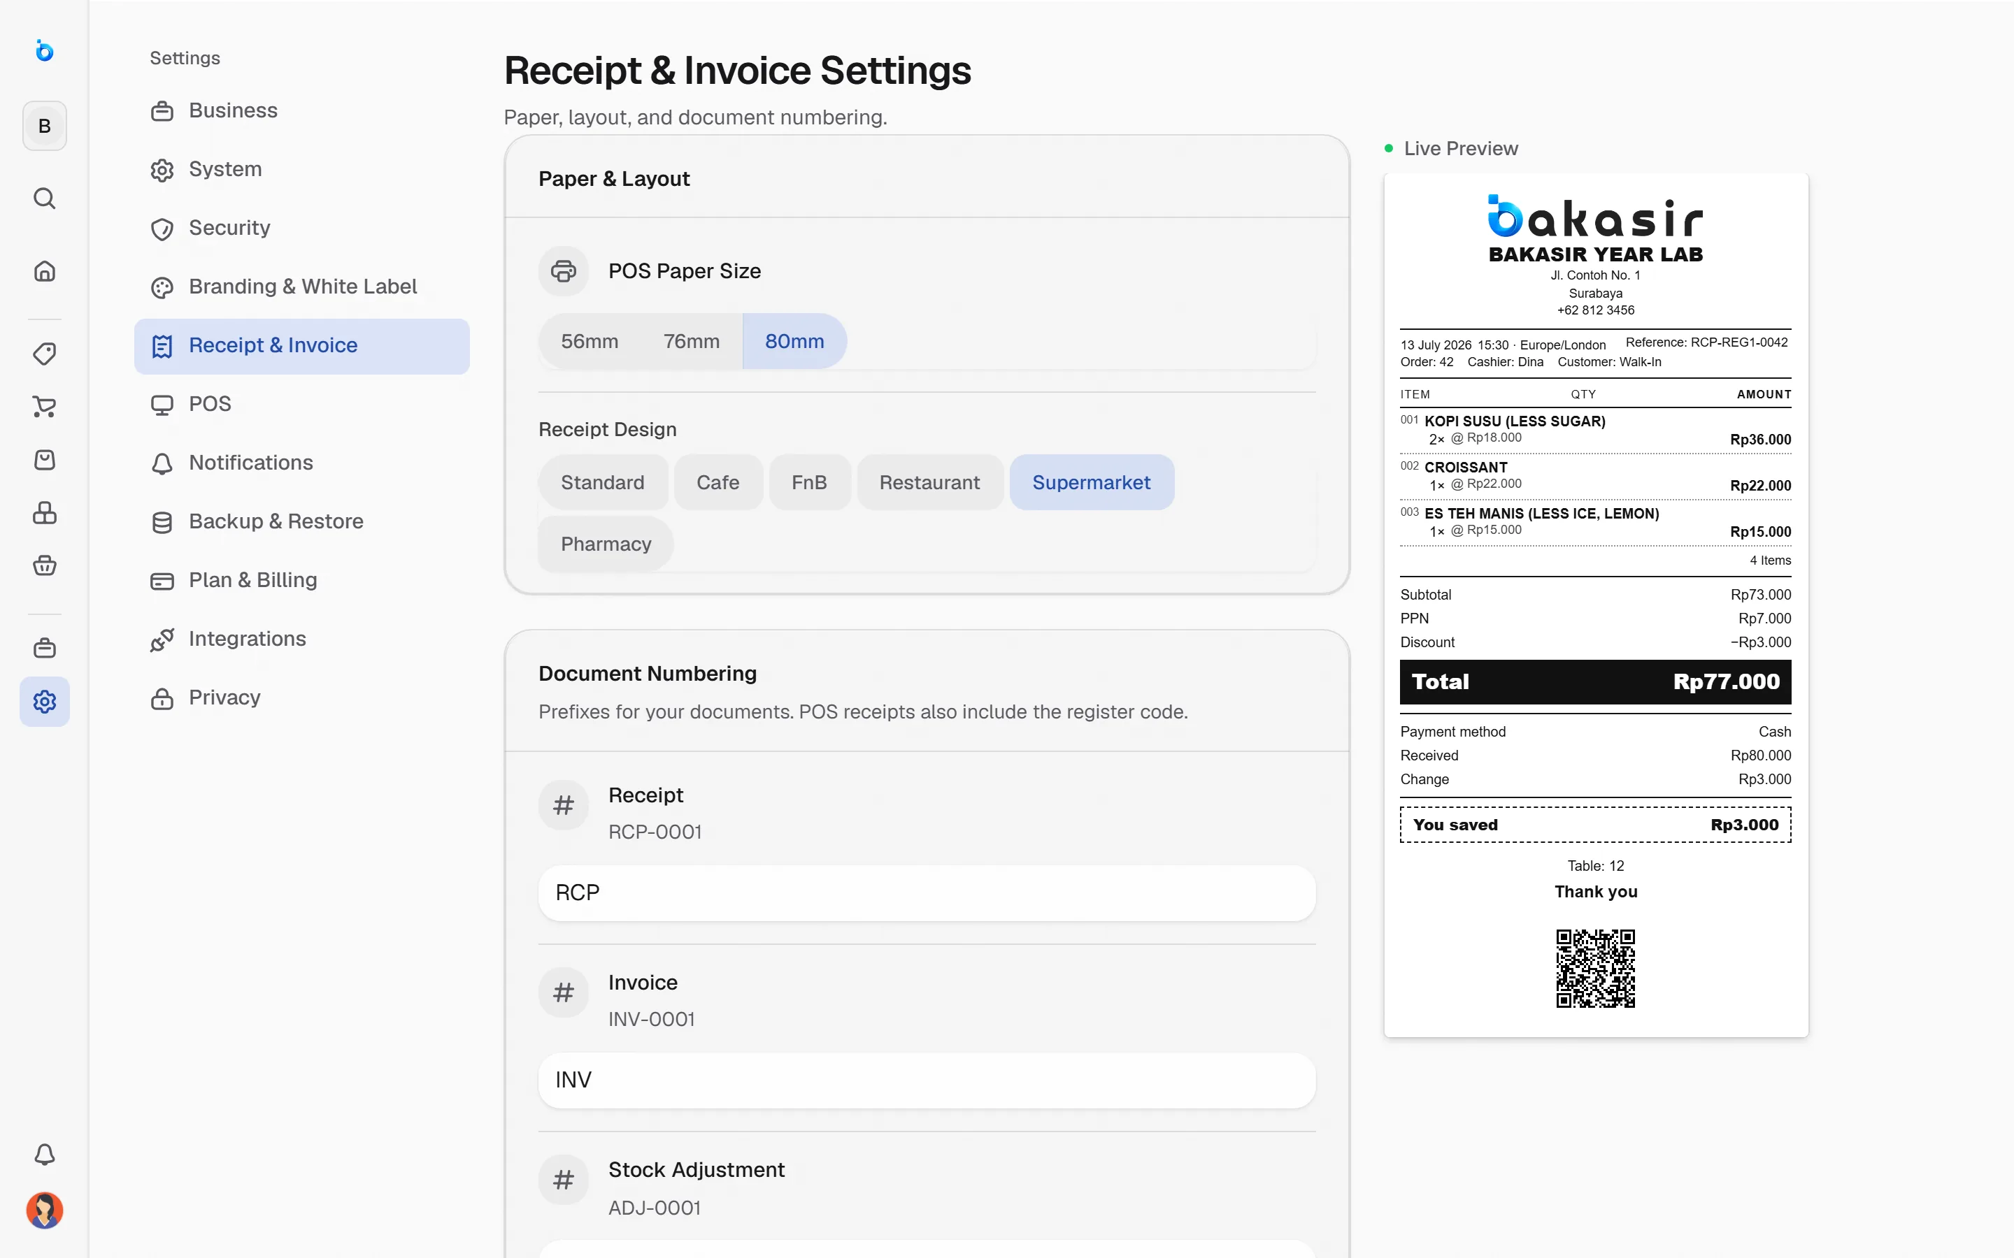Open Security settings section
The height and width of the screenshot is (1258, 2014).
302,228
